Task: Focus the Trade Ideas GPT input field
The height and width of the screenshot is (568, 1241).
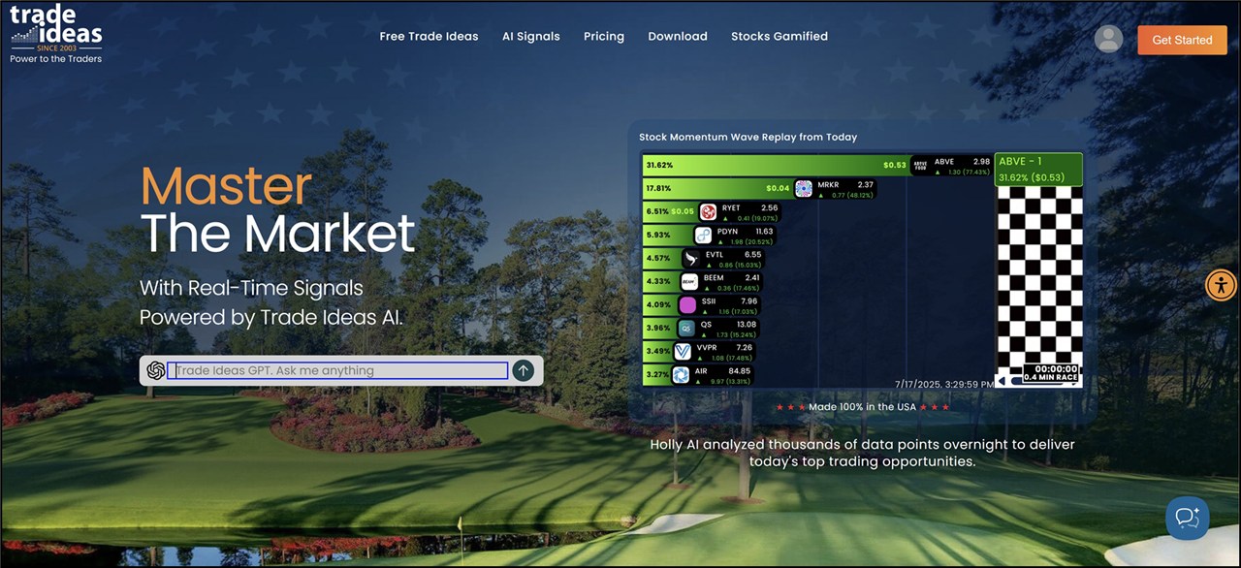Action: coord(337,370)
